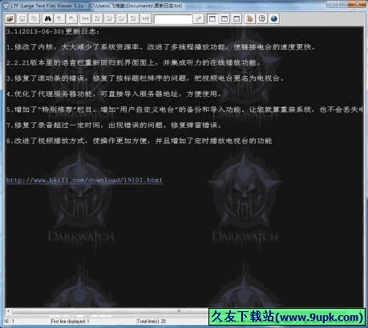Click the greyed-out save (floppy disk) icon

point(22,18)
